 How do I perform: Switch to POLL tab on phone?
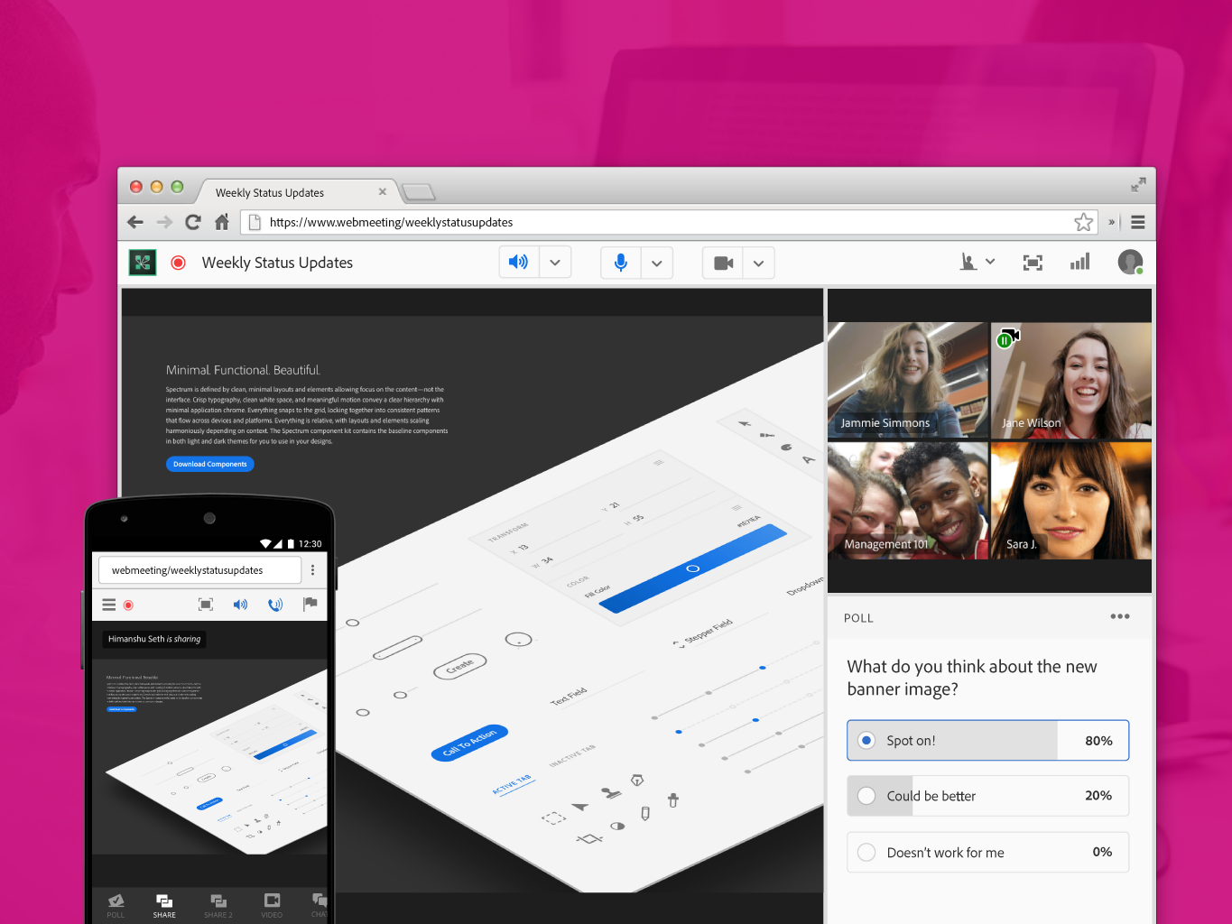click(116, 905)
